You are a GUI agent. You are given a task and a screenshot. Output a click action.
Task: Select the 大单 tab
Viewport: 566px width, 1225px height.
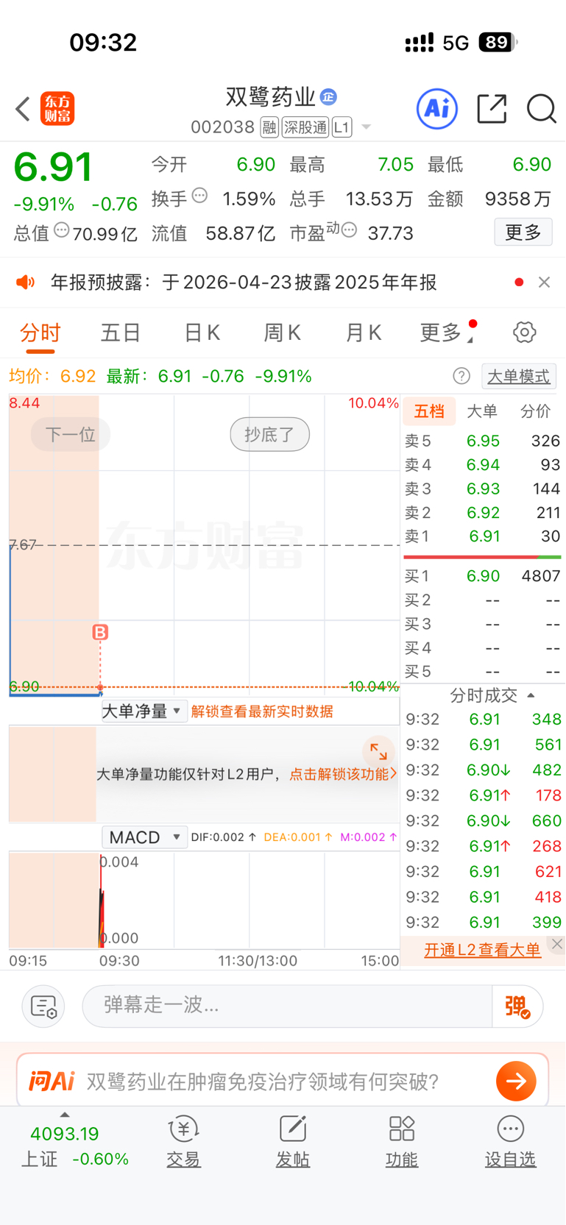pos(482,411)
